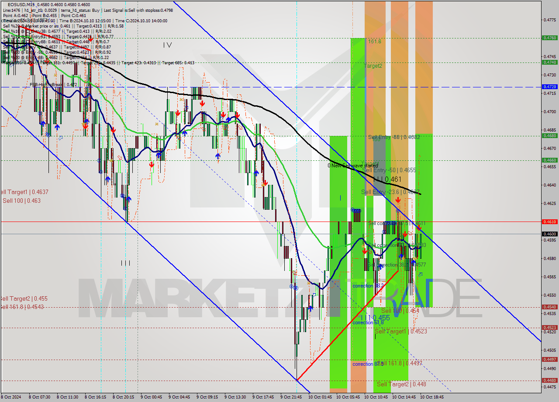Click the 10 Oct 18:45 time label
The image size is (559, 402).
(x=432, y=397)
